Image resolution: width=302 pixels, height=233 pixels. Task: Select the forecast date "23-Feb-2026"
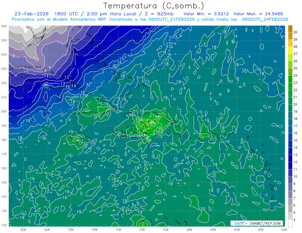[x=31, y=14]
